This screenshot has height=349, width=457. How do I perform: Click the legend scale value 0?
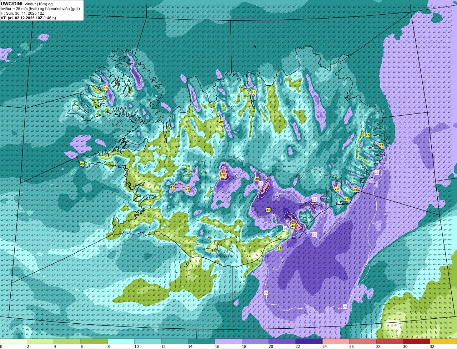[1, 347]
